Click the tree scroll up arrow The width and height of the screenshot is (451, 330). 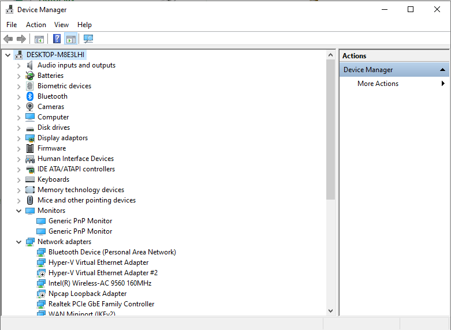coord(330,55)
